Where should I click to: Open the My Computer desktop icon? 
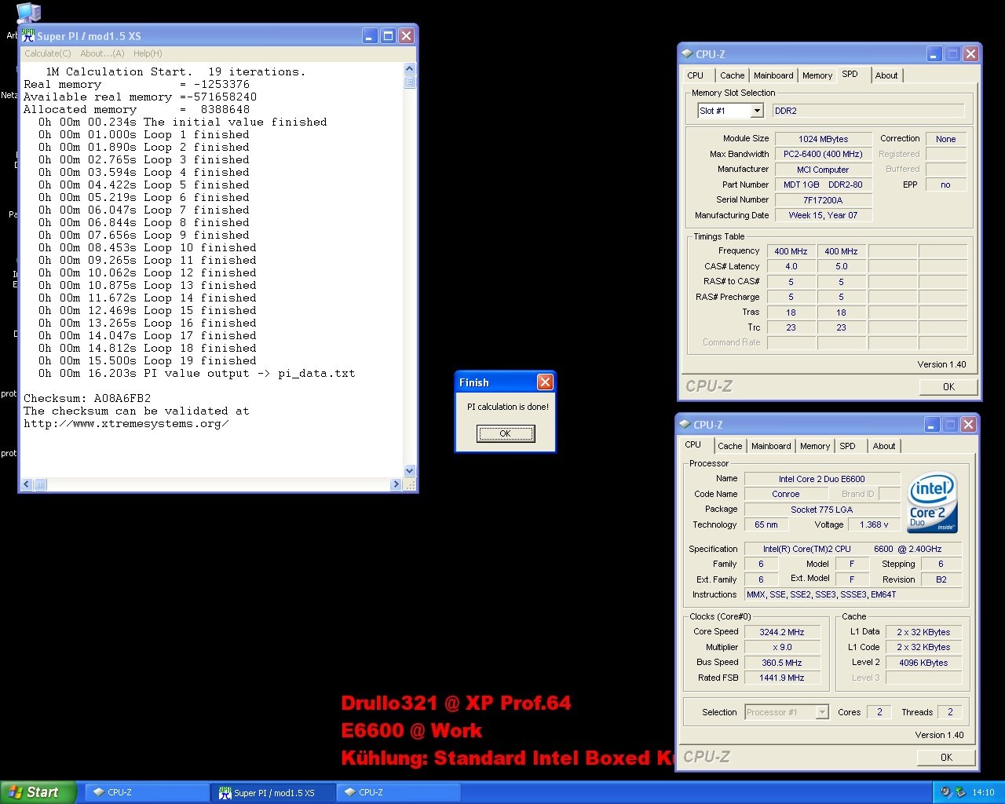(x=28, y=12)
